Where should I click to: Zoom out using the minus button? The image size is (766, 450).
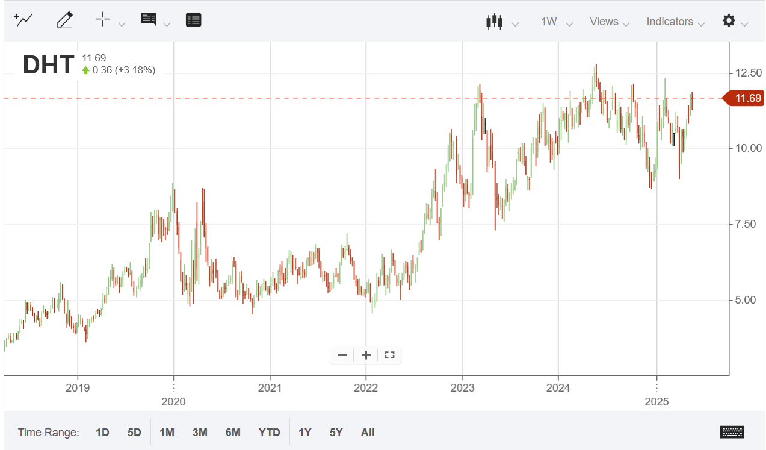[342, 355]
